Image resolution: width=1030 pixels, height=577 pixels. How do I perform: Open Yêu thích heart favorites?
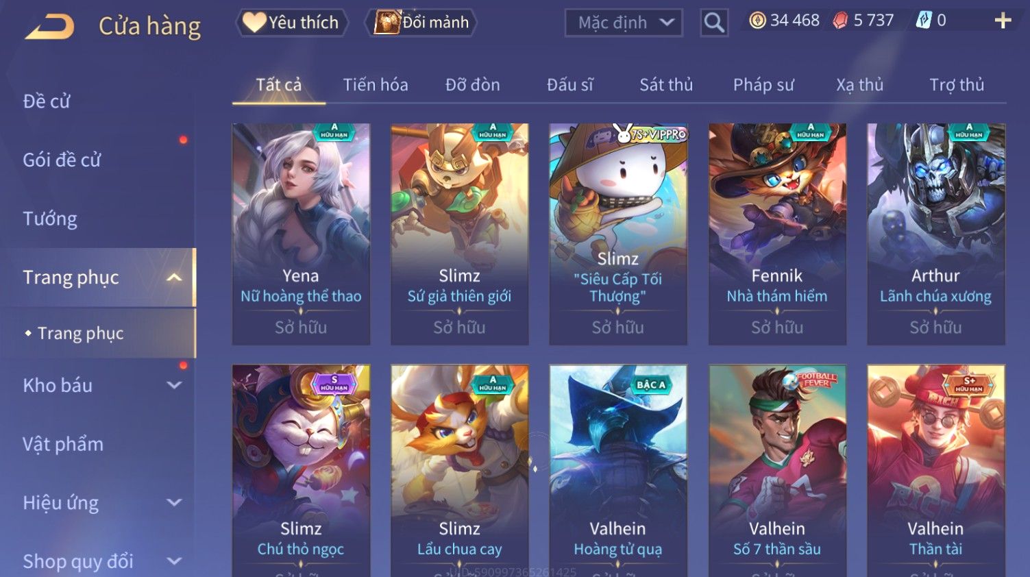tap(291, 23)
